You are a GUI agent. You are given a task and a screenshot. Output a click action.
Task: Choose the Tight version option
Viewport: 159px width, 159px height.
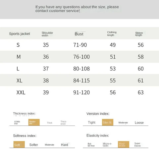click(x=92, y=123)
